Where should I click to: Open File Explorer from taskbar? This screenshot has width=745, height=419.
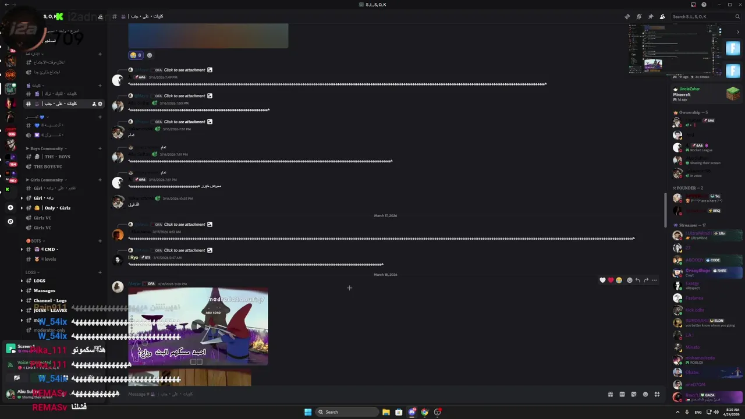pyautogui.click(x=386, y=412)
